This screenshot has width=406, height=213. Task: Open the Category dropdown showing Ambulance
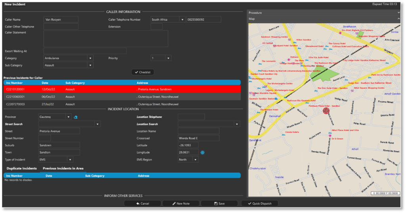click(x=90, y=58)
